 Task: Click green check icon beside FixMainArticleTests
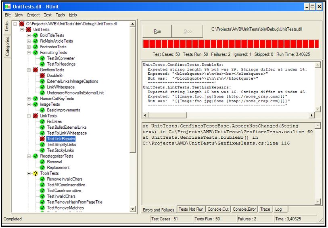(x=36, y=41)
